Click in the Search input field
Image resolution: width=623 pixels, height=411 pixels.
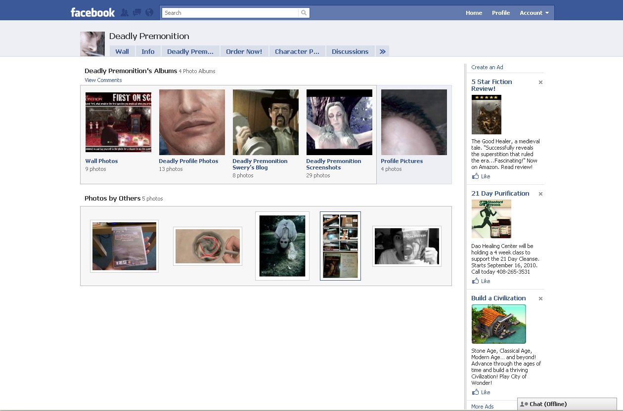[x=230, y=13]
